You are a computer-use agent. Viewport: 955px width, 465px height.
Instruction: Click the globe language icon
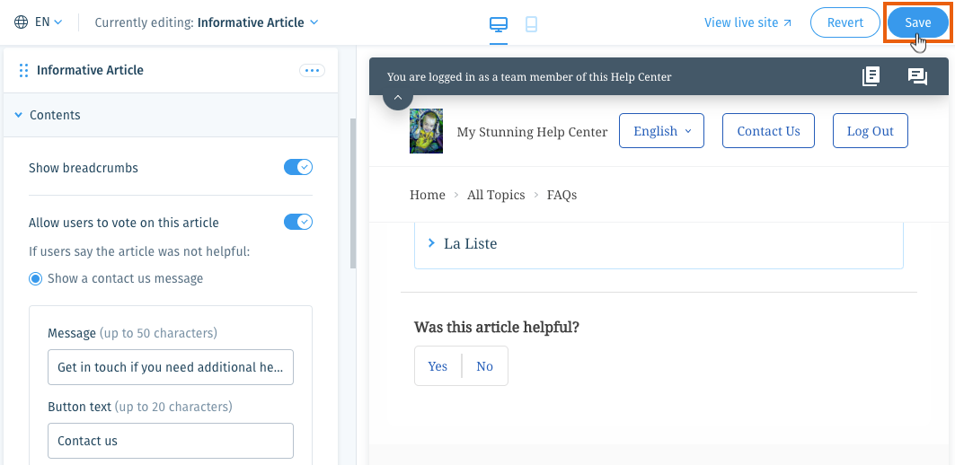pos(22,22)
